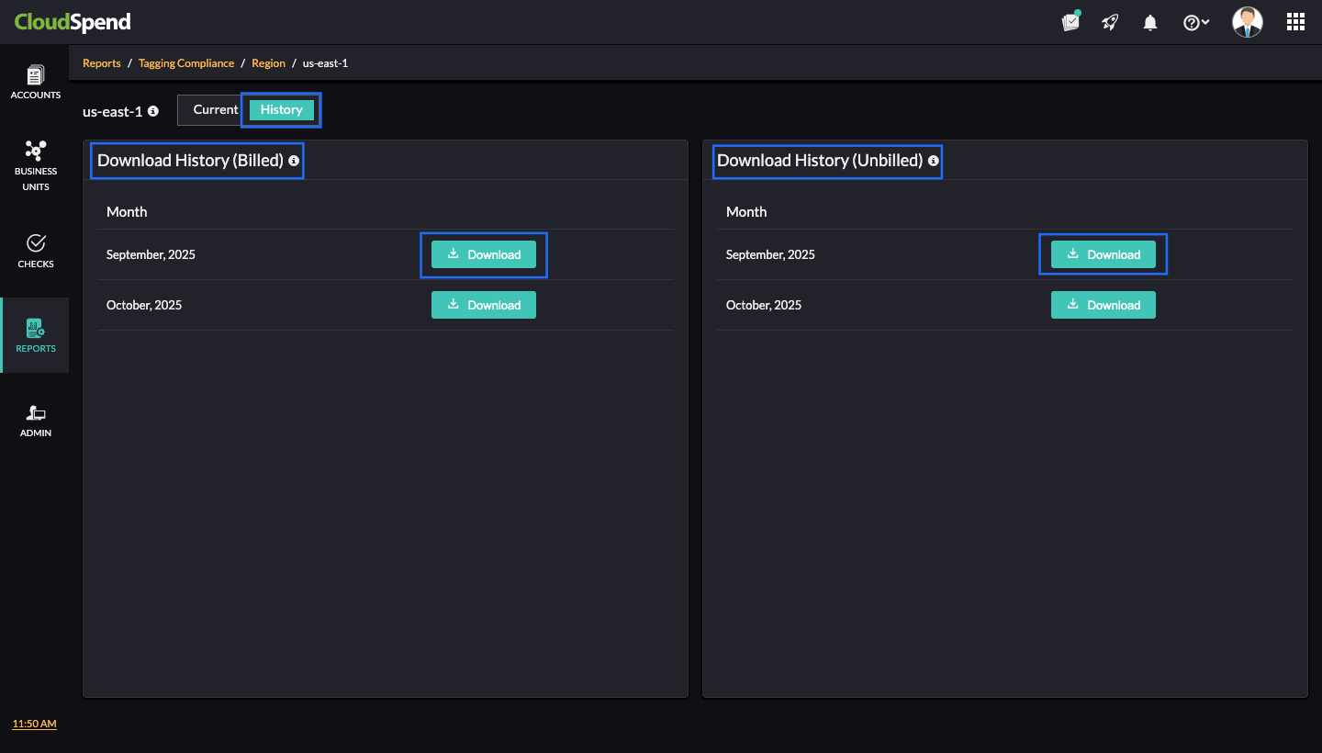Show info for Download History (Billed)

coord(294,161)
